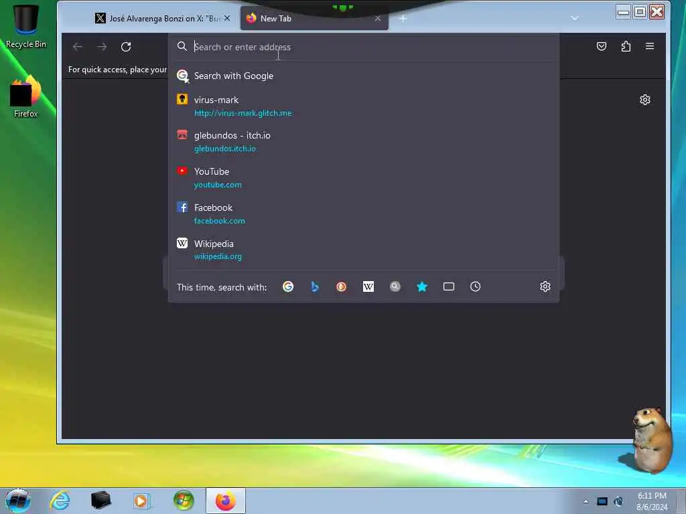The height and width of the screenshot is (514, 686).
Task: Click the glebundos.itch.io URL
Action: pos(225,149)
